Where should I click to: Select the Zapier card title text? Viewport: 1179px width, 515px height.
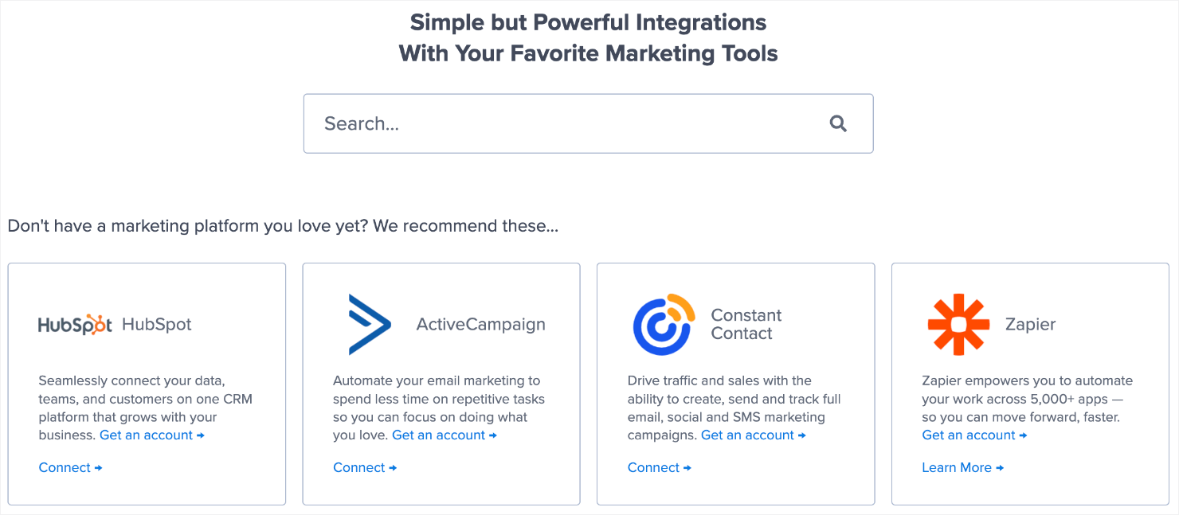1030,325
